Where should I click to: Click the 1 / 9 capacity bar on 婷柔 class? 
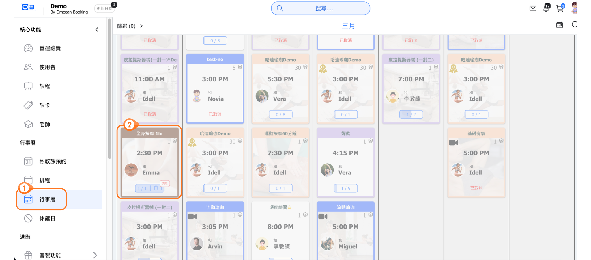click(x=345, y=188)
